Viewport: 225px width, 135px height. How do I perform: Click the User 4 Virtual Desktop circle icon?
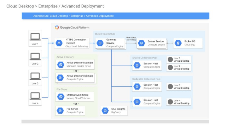170,102
